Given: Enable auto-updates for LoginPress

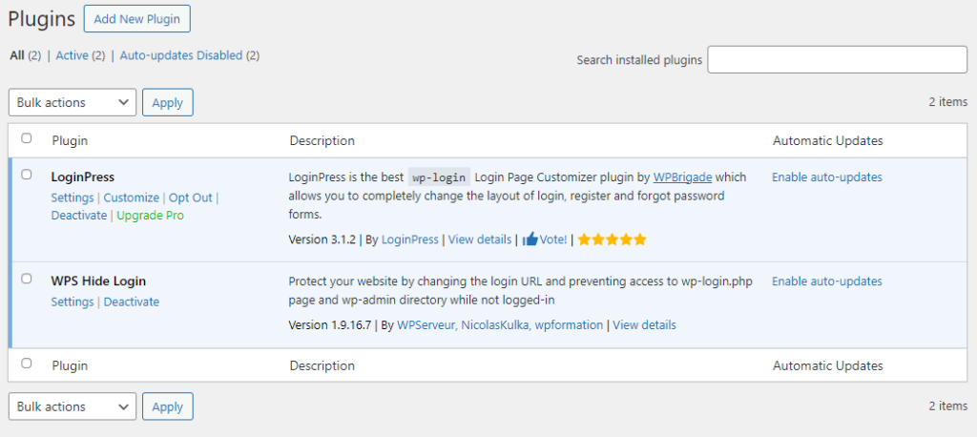Looking at the screenshot, I should point(827,177).
